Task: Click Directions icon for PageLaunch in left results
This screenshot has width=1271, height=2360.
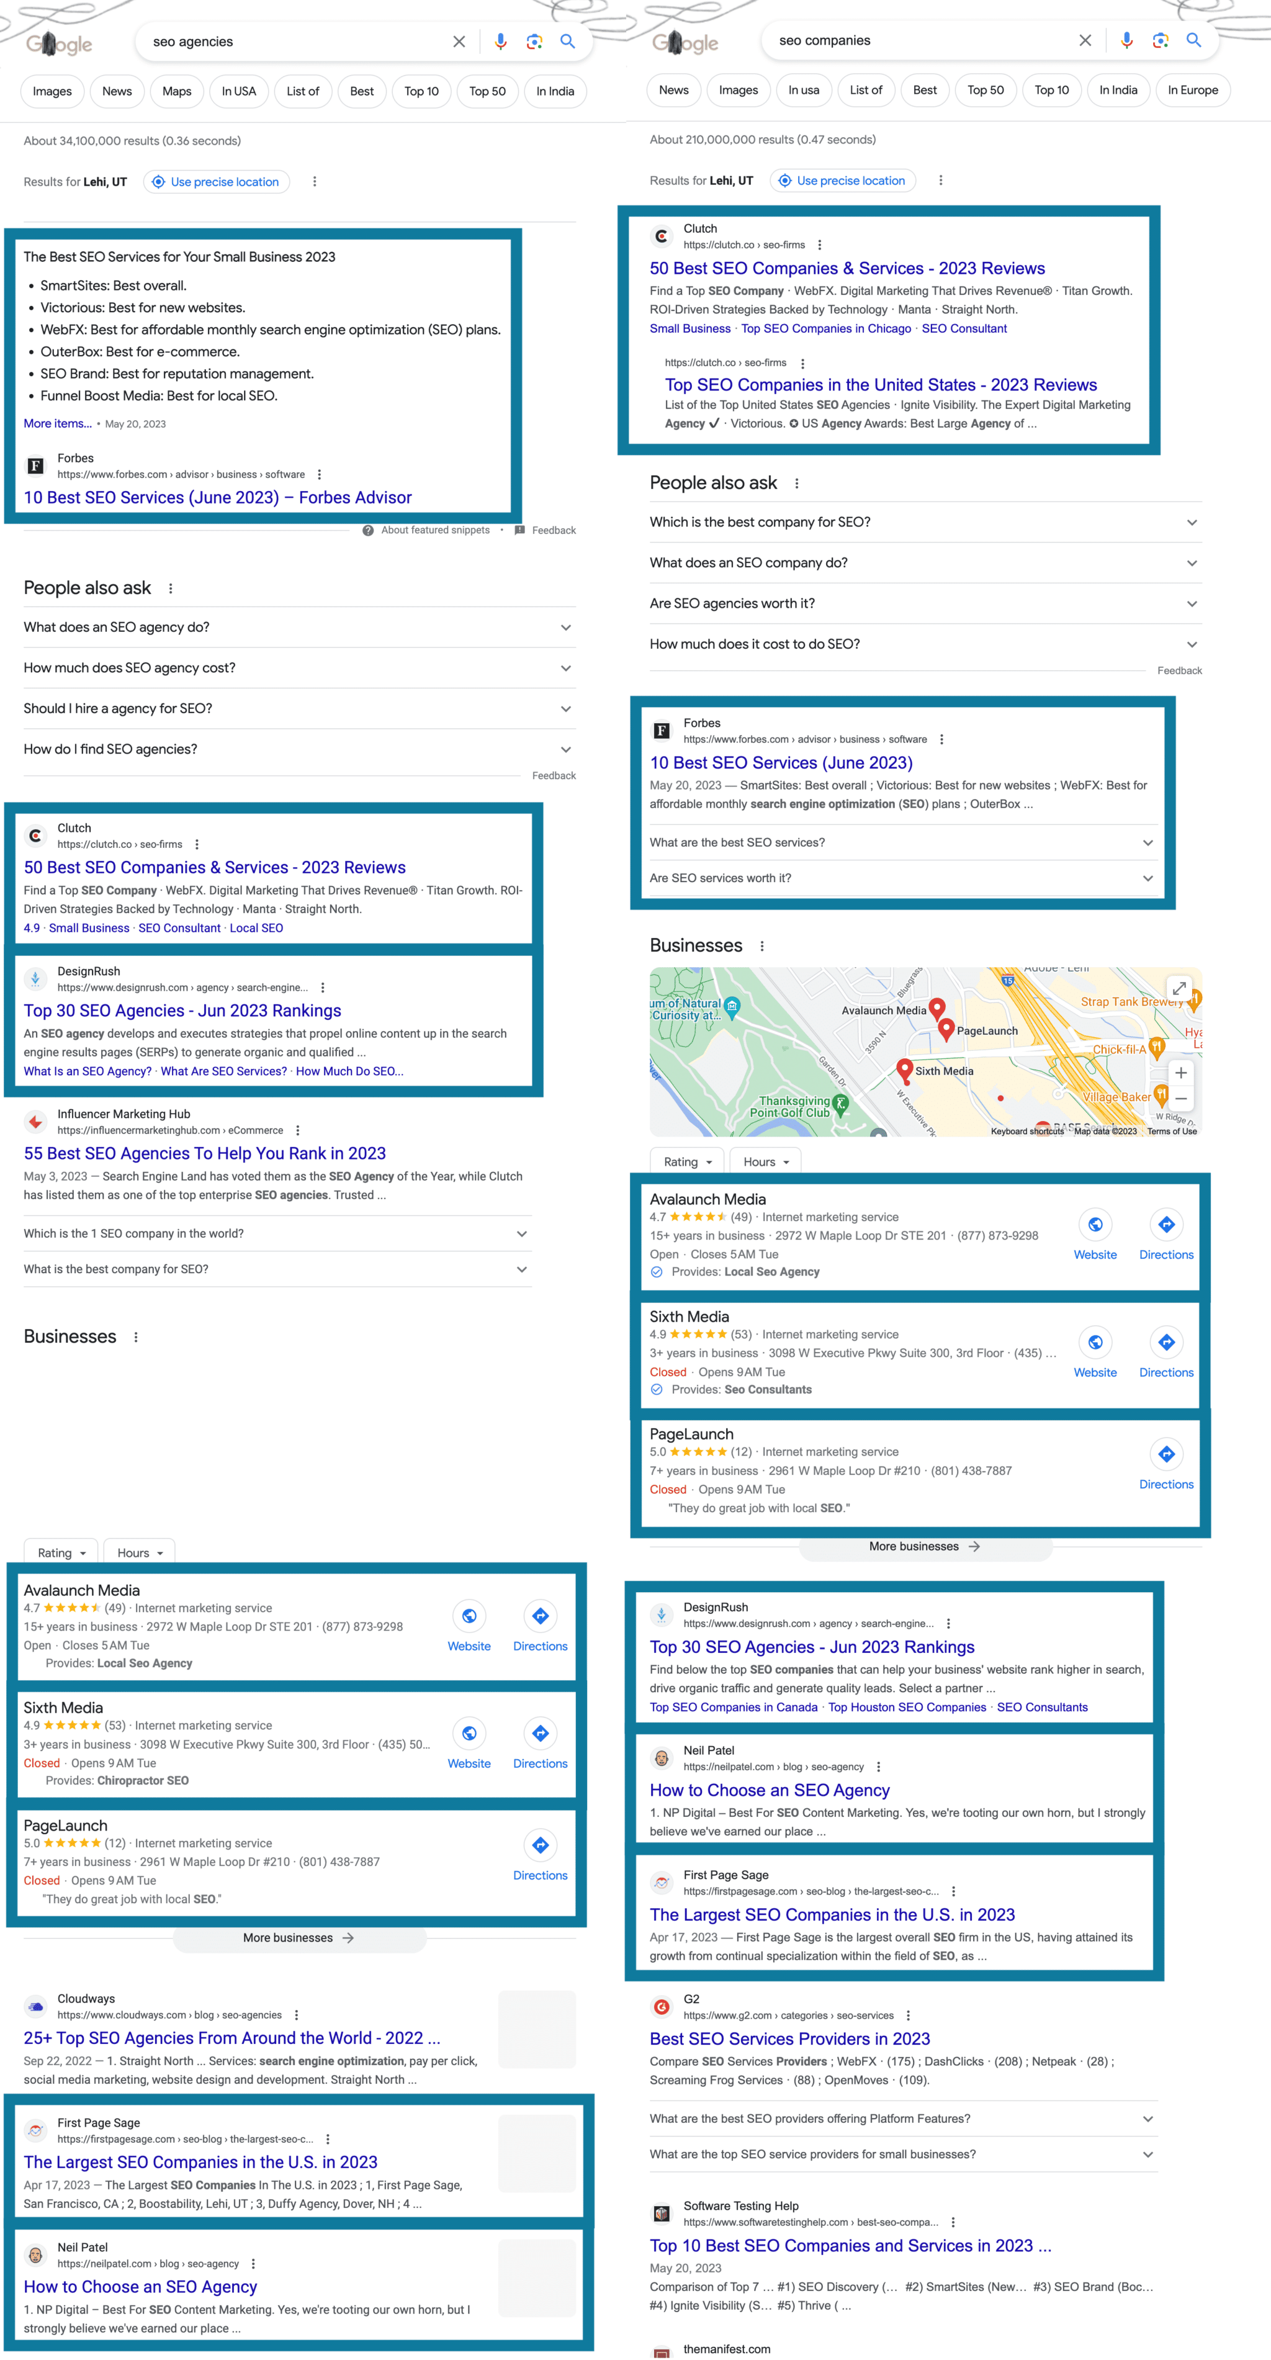Action: 541,1845
